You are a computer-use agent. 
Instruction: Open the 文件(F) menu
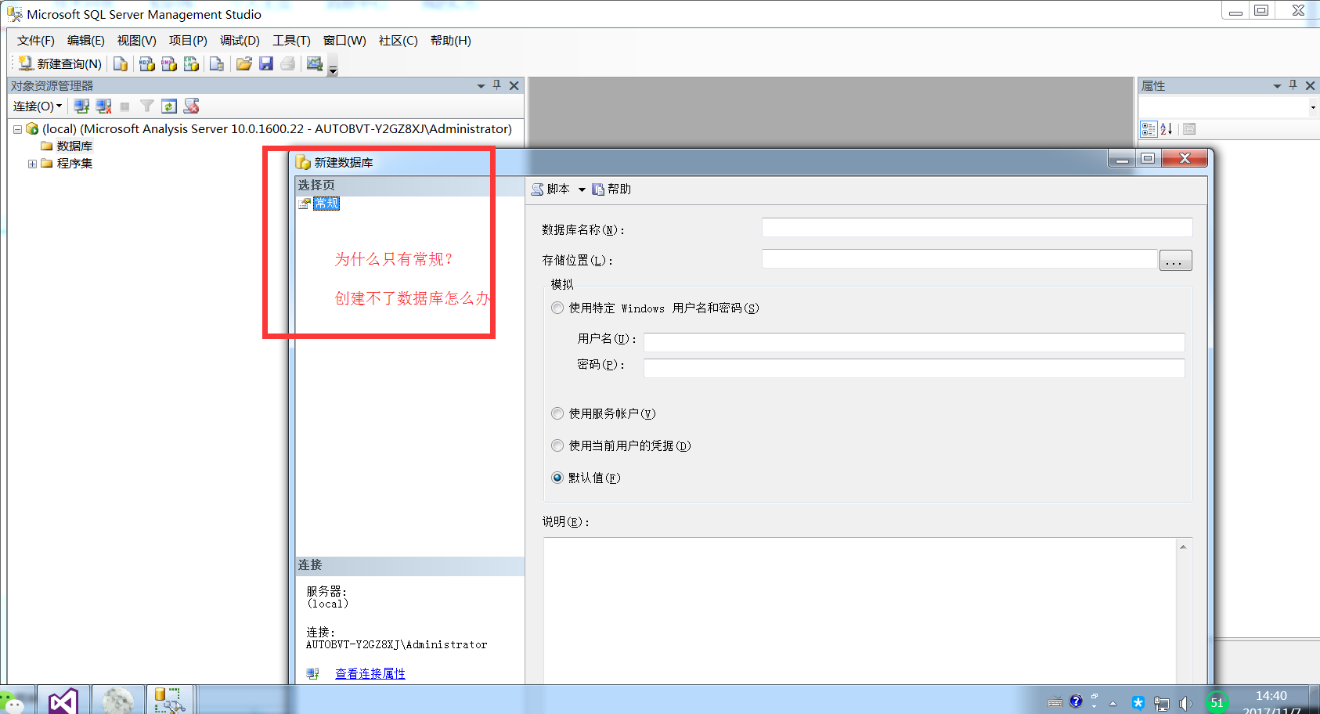(36, 41)
